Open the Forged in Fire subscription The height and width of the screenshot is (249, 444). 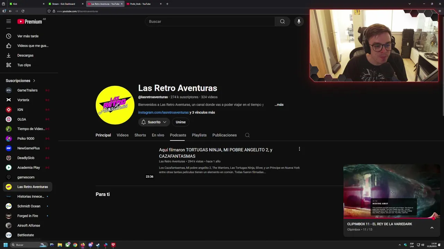click(28, 216)
